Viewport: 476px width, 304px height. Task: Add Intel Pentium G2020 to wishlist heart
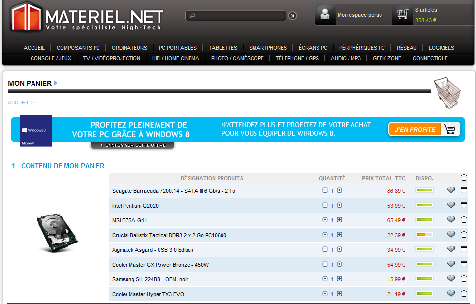point(451,205)
